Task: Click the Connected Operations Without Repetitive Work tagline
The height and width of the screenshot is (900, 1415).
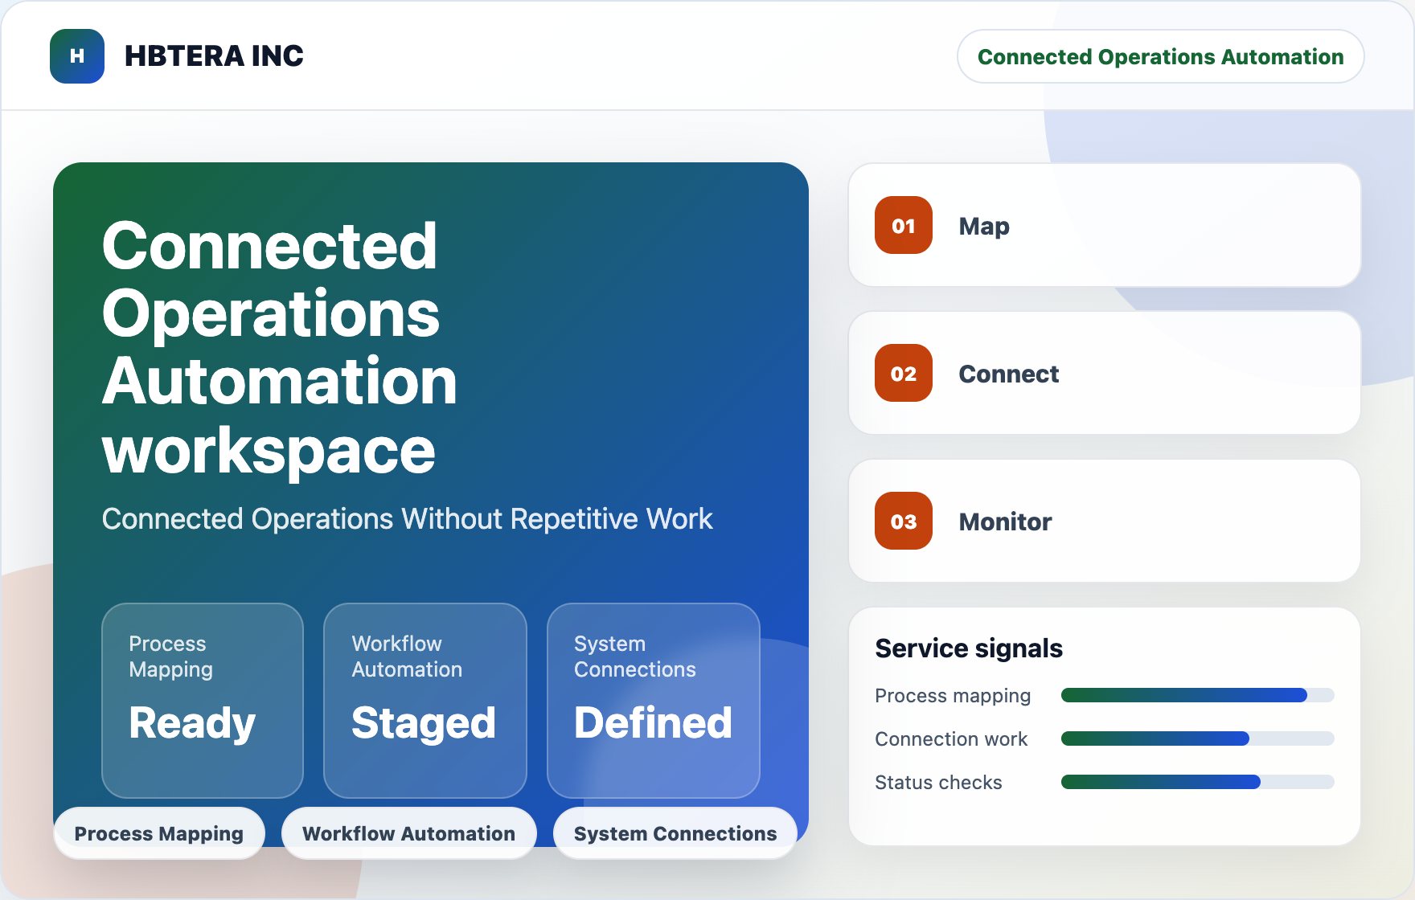Action: (x=408, y=519)
